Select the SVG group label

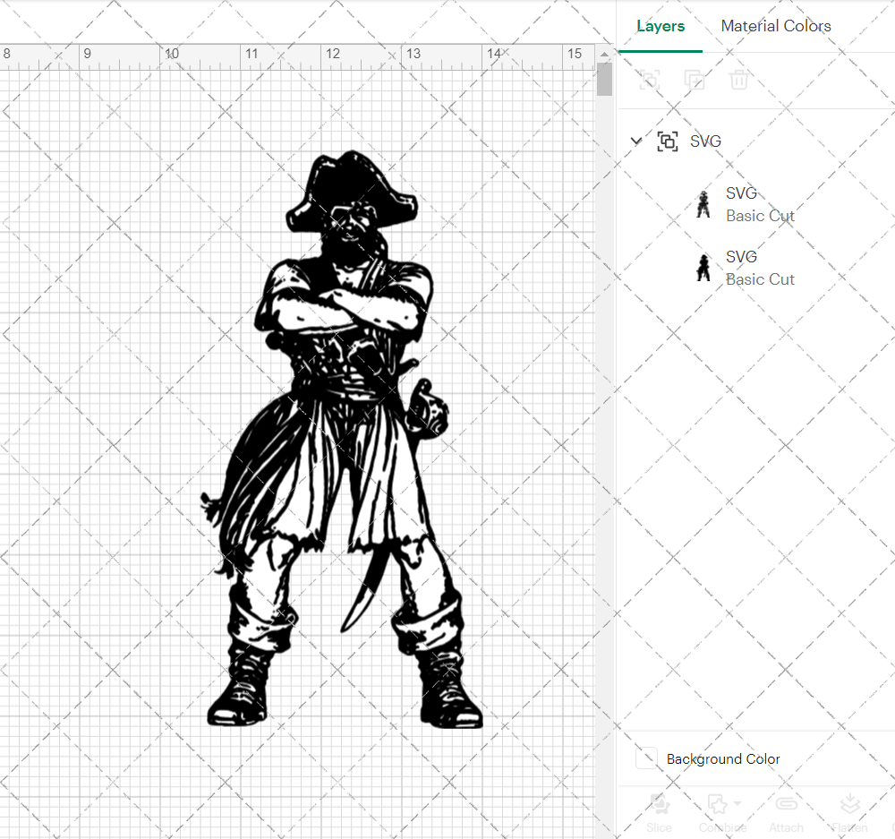click(705, 141)
